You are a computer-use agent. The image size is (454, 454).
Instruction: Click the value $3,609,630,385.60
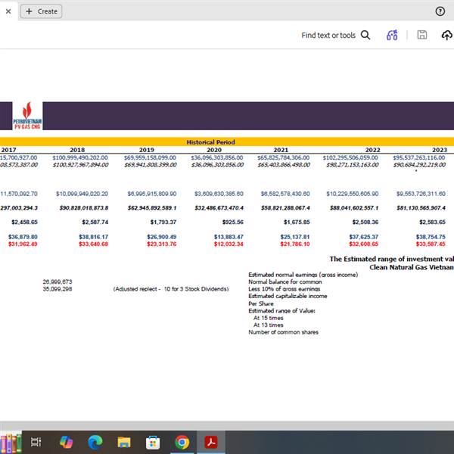219,194
